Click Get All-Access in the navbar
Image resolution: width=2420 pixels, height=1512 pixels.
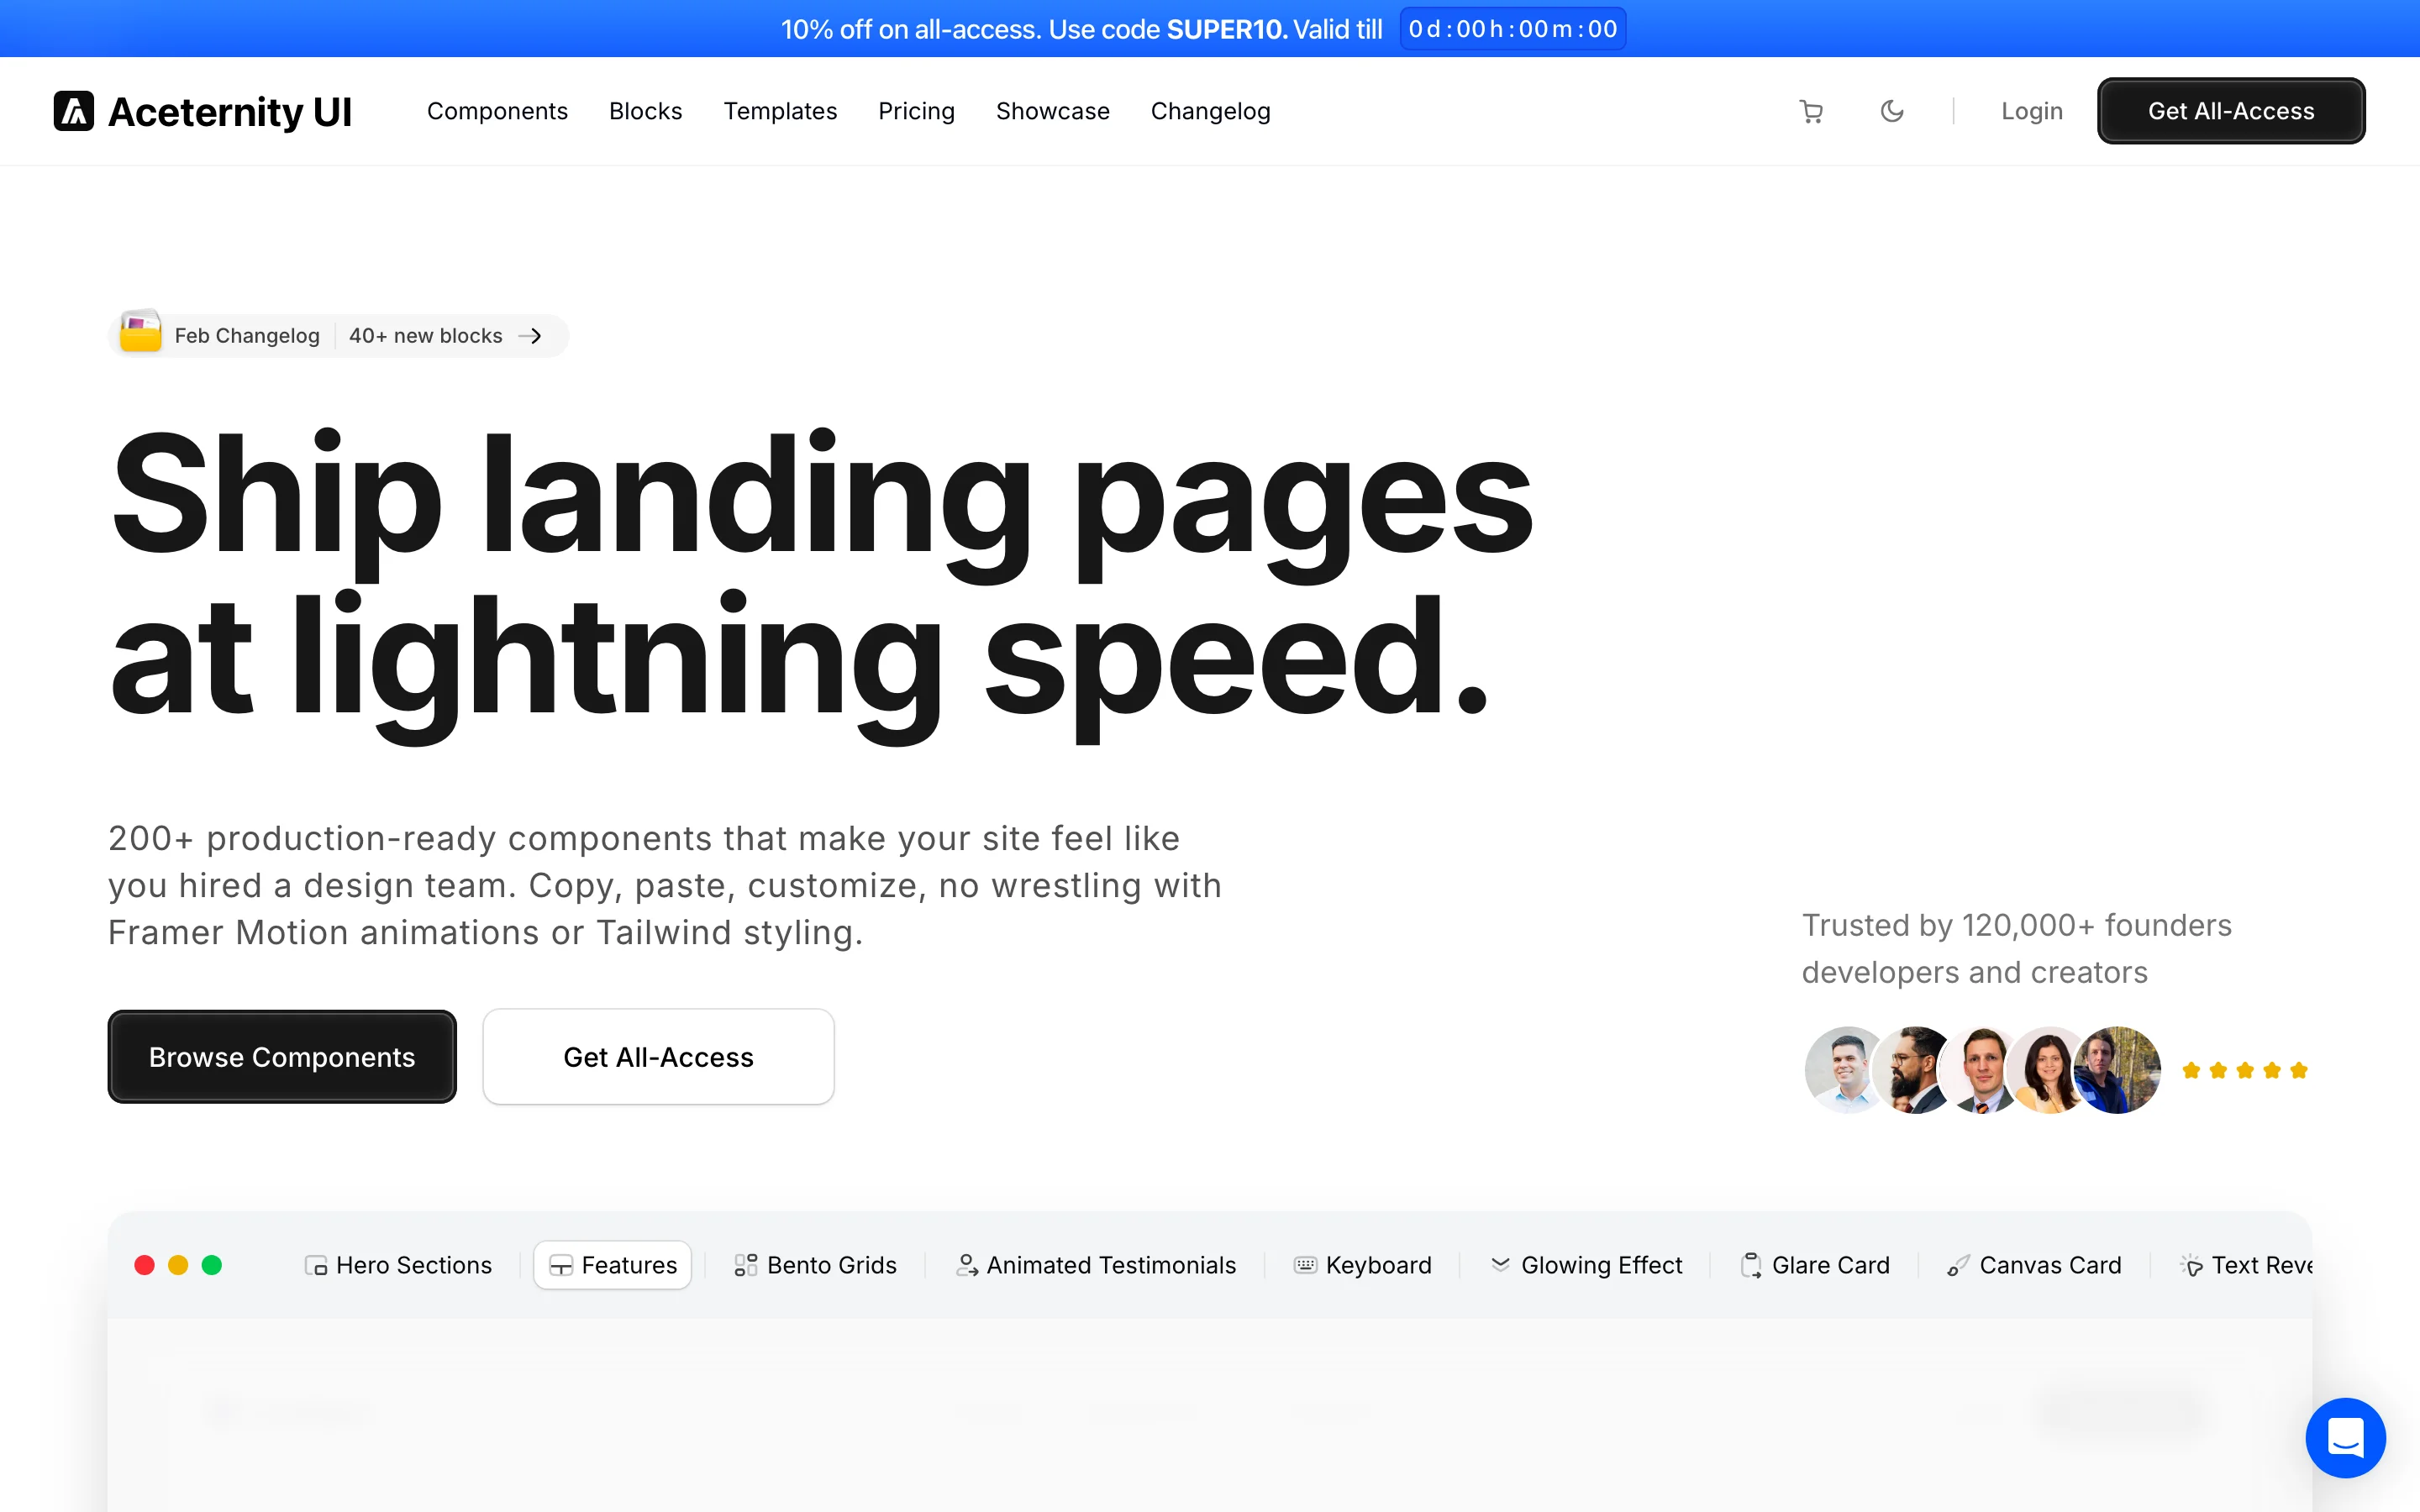[2231, 111]
